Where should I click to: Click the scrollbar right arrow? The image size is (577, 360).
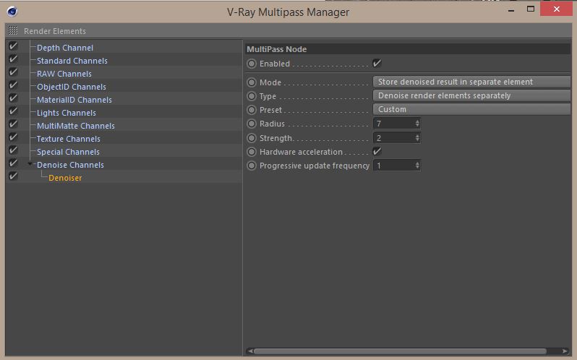(565, 351)
